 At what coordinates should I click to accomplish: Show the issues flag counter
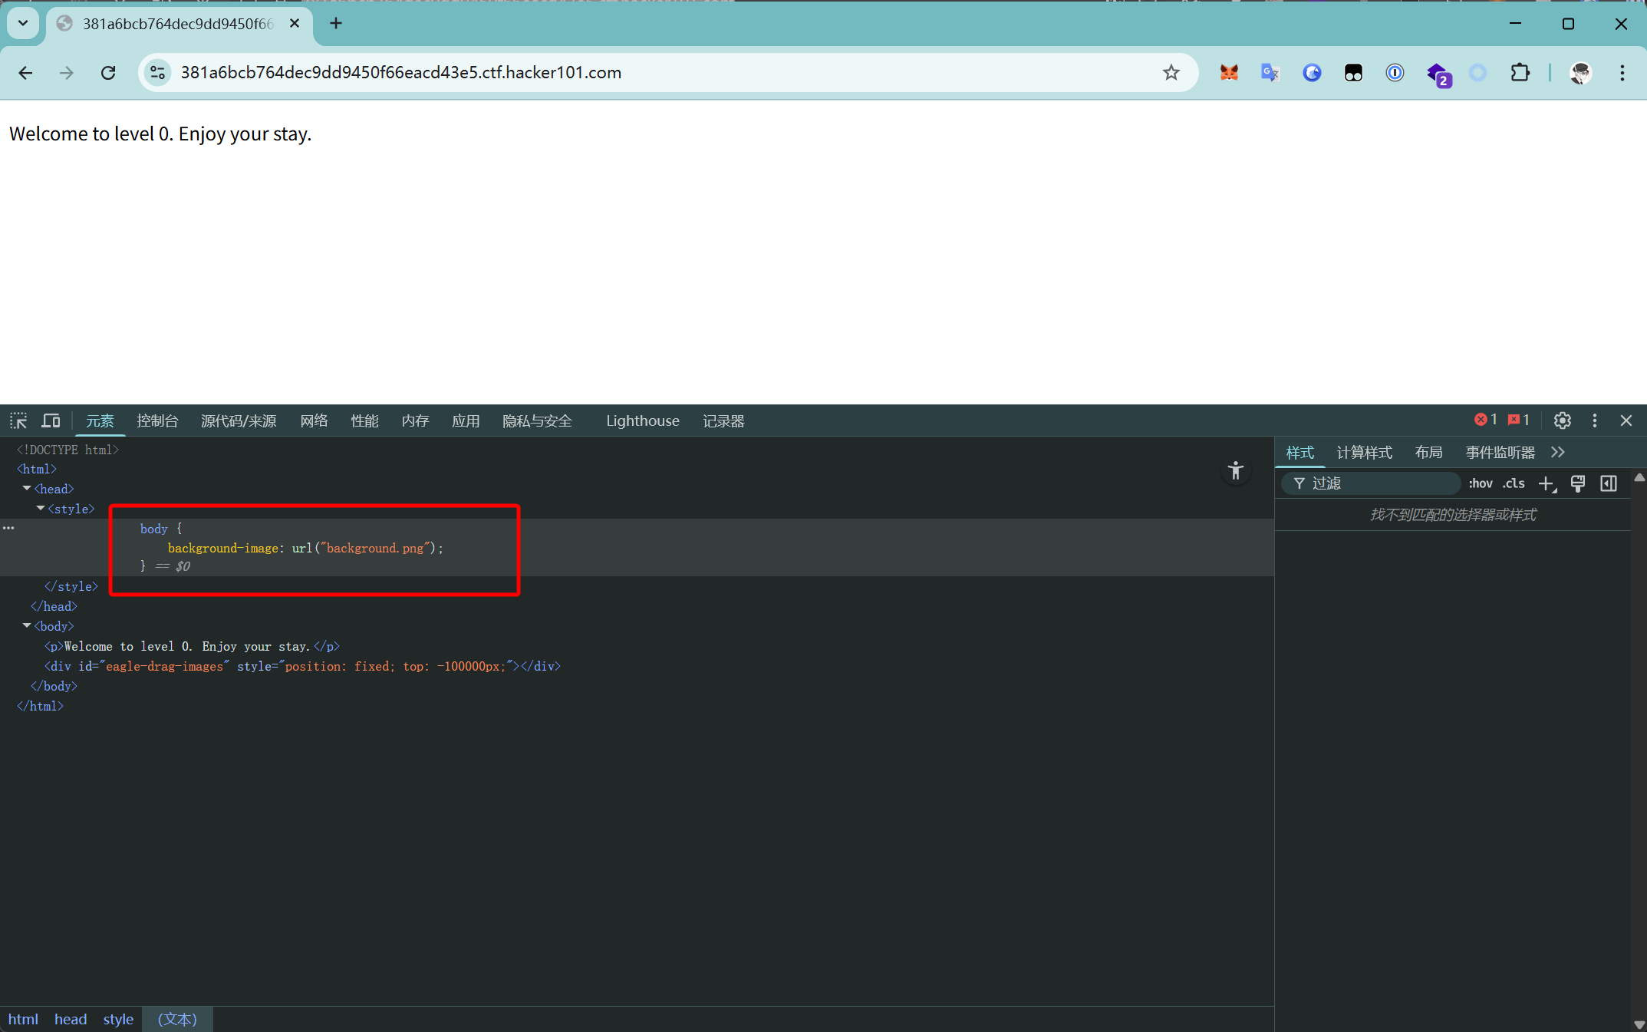pyautogui.click(x=1518, y=420)
